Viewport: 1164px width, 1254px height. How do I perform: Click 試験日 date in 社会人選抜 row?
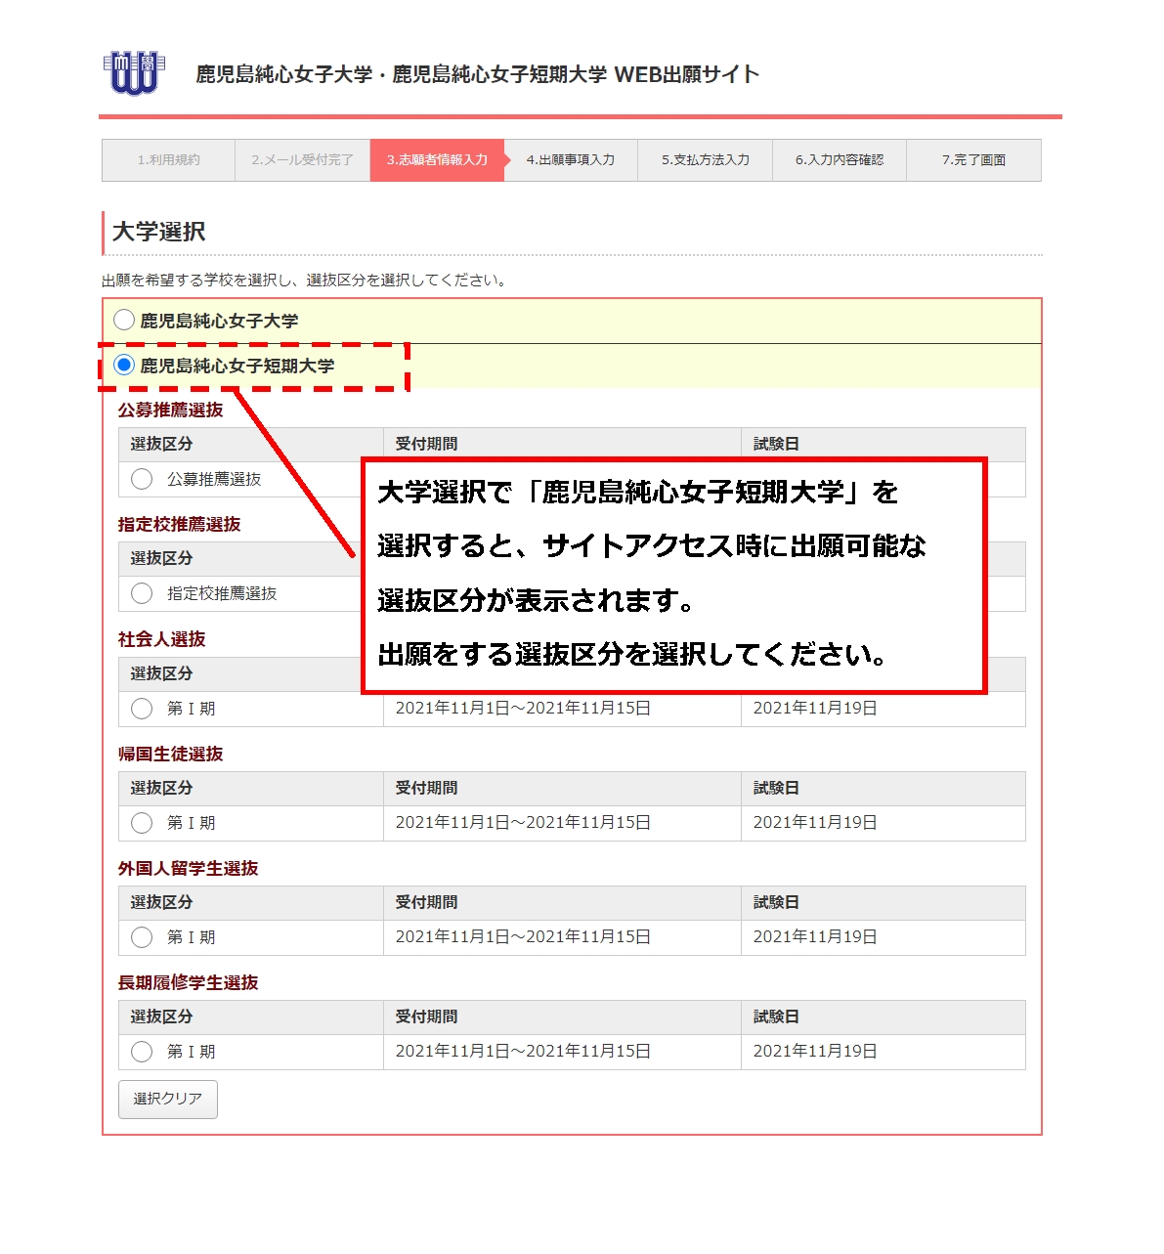(x=815, y=709)
